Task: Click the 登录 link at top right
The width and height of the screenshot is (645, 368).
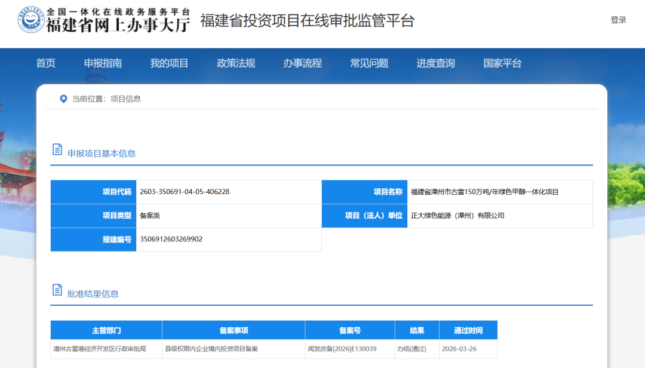Action: [619, 19]
